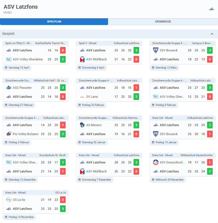Click the ASV Mühlbach team logo, 4 April match
The width and height of the screenshot is (218, 223).
pyautogui.click(x=82, y=59)
